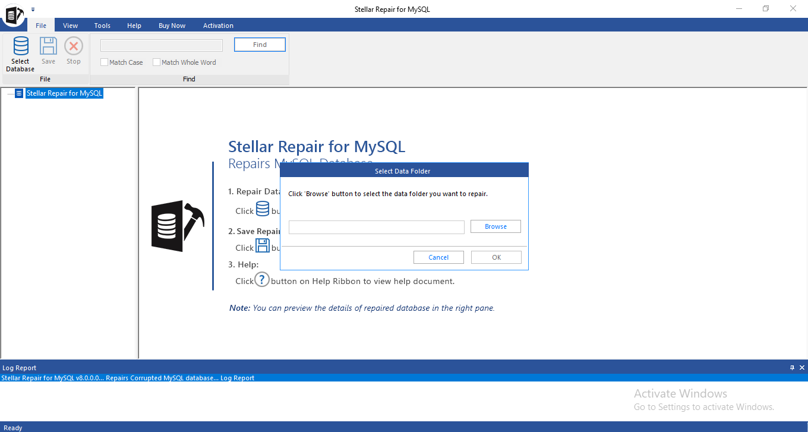Click the database tree node icon

[x=19, y=93]
